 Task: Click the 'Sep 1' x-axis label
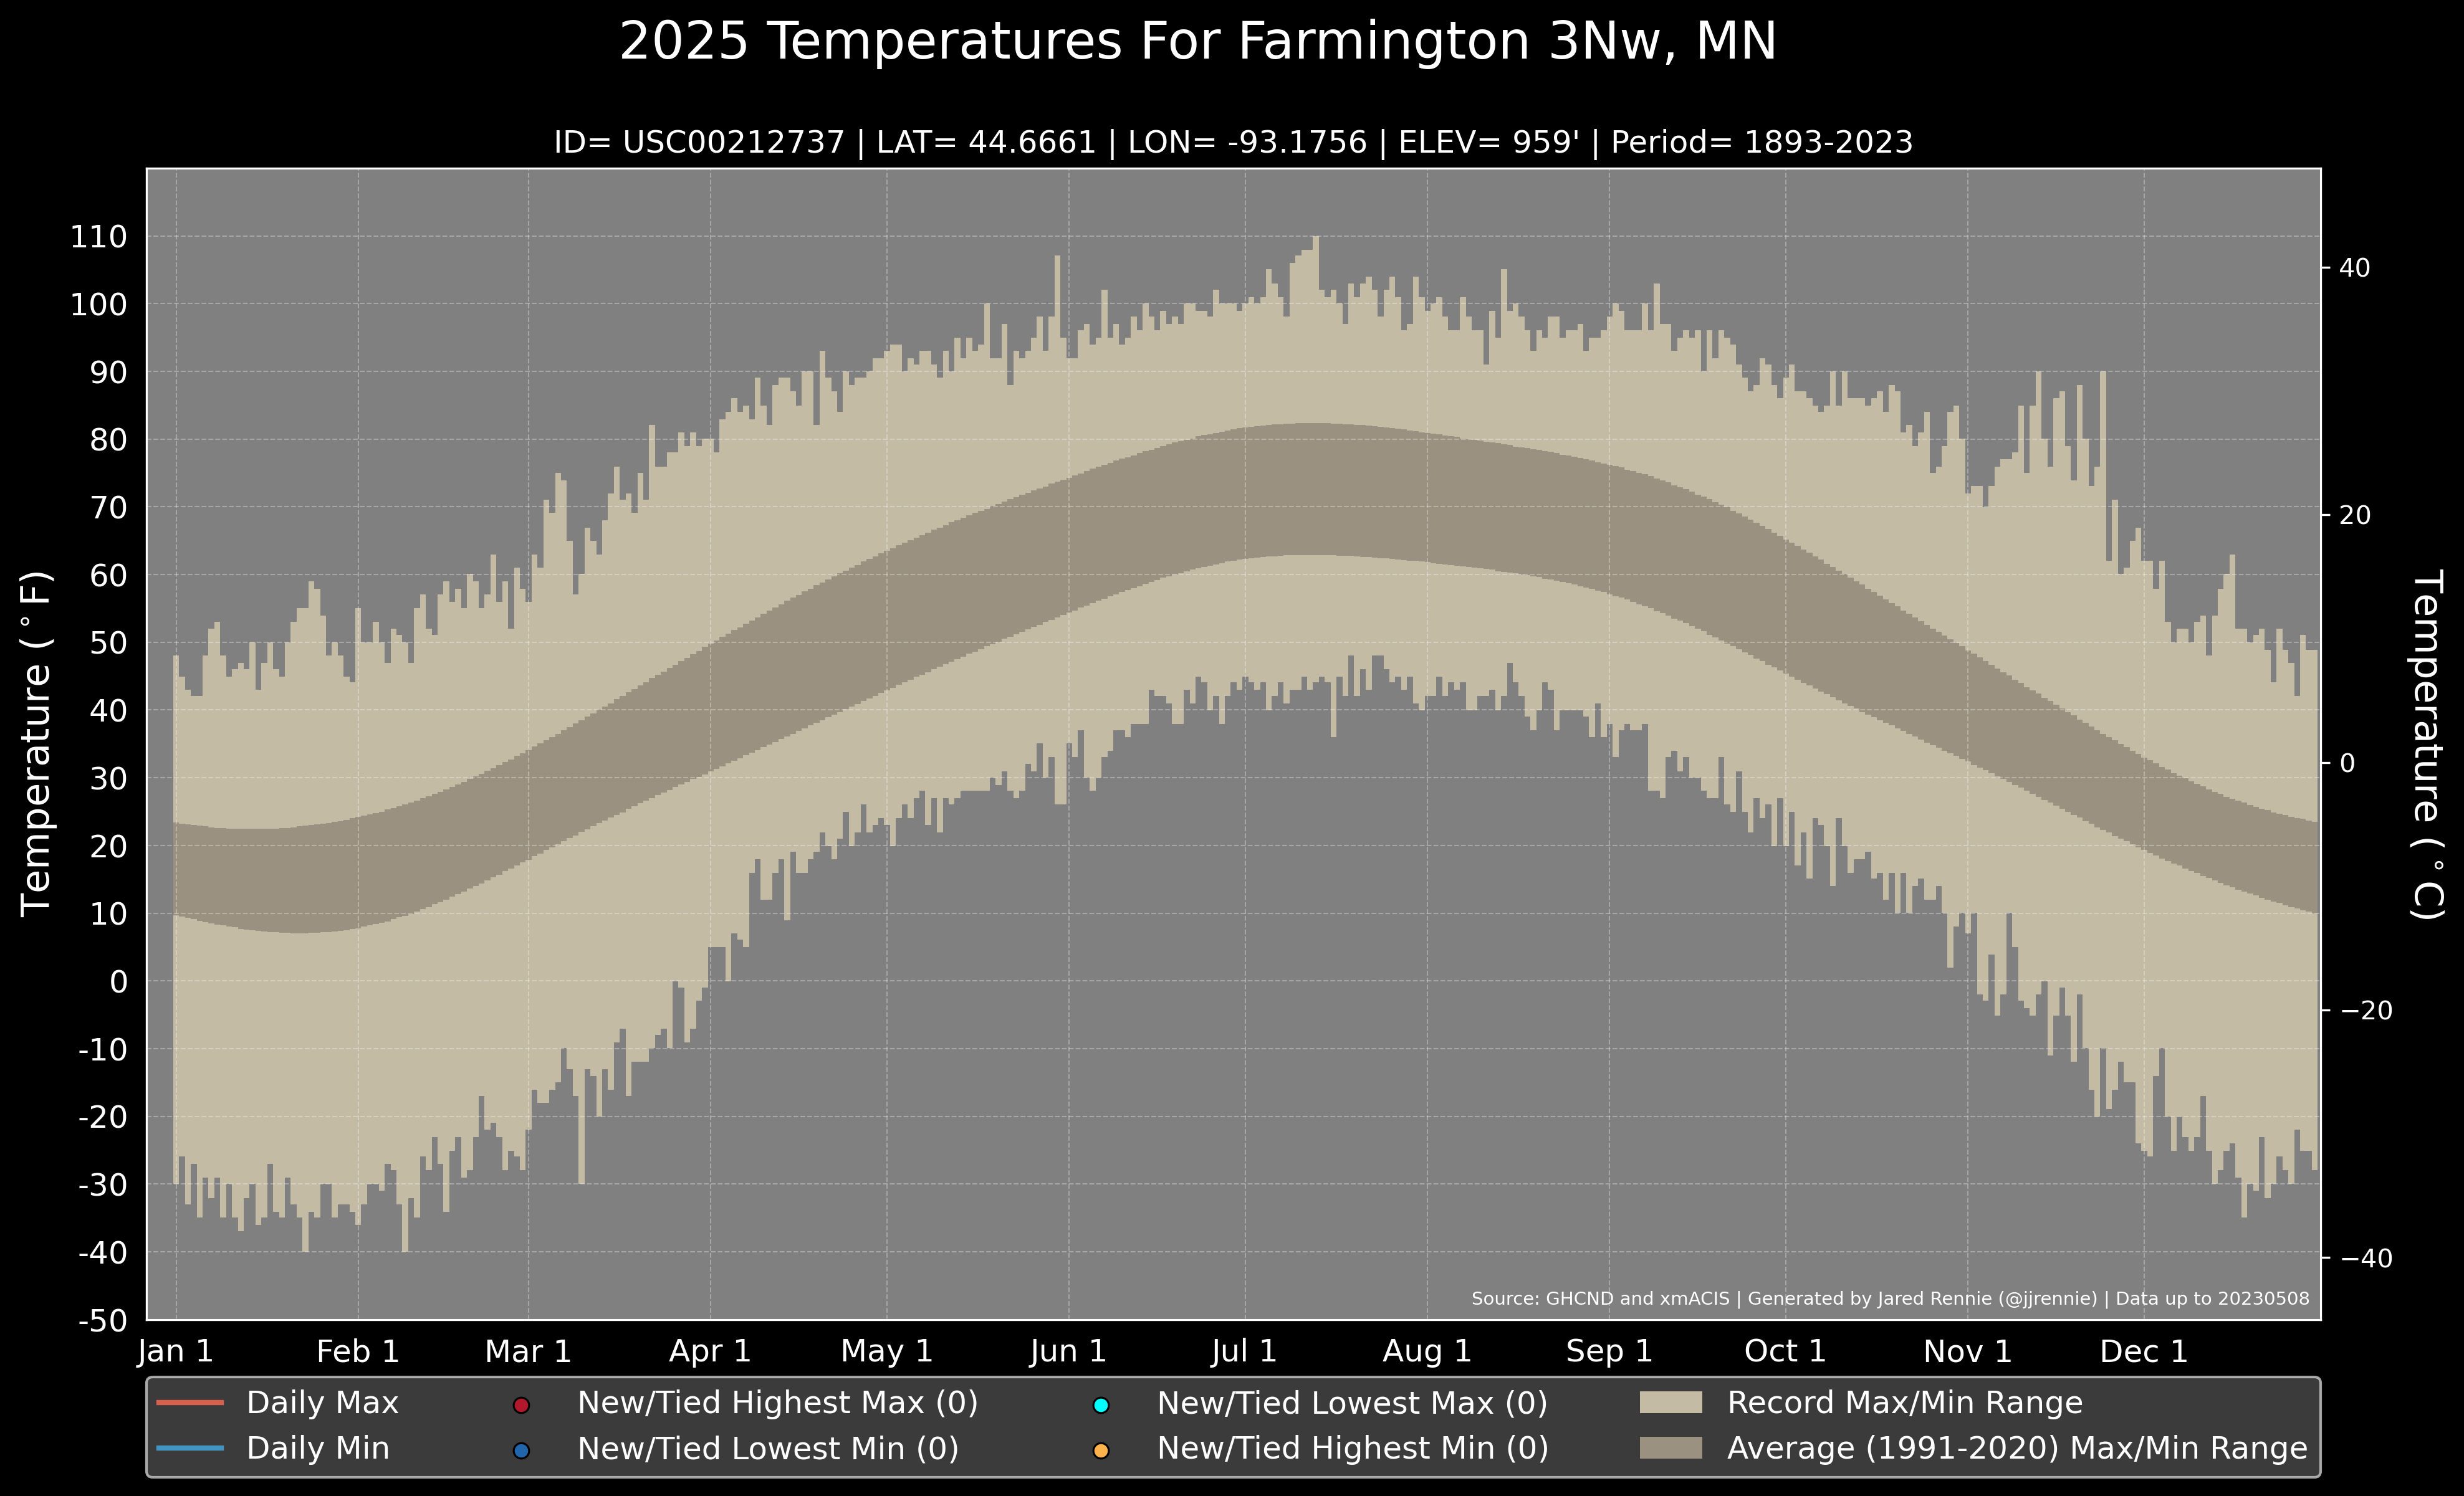1609,1352
